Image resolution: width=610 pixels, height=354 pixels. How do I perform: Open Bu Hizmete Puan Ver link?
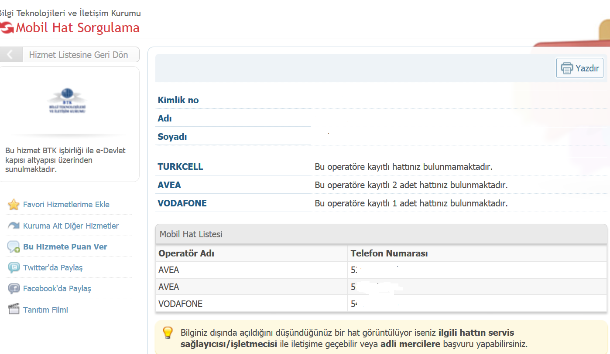(x=65, y=247)
